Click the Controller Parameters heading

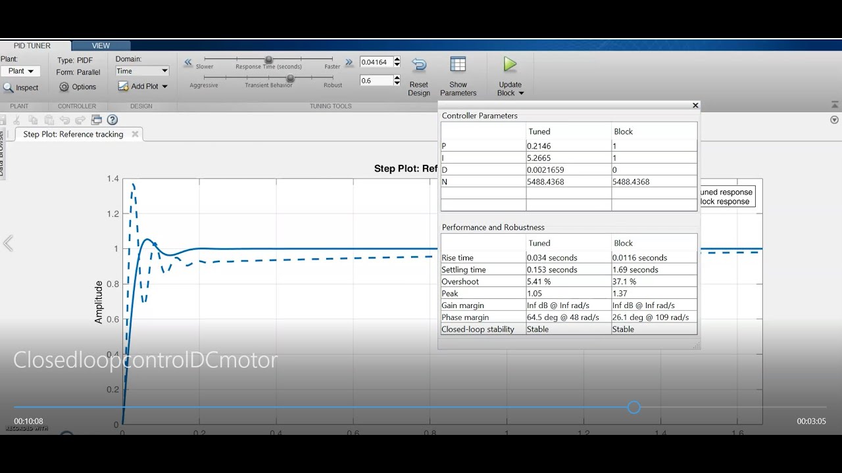pyautogui.click(x=480, y=116)
